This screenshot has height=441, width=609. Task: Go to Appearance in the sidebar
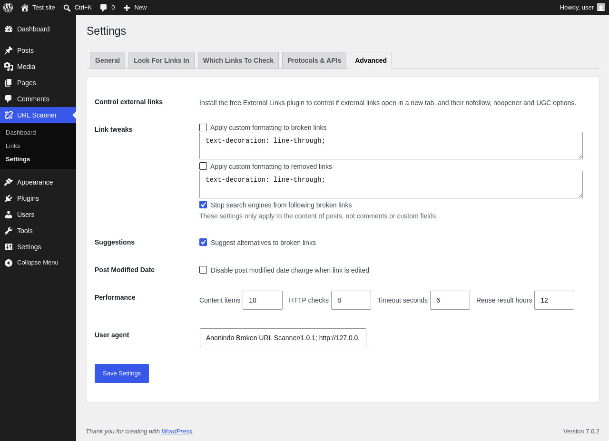tap(38, 182)
